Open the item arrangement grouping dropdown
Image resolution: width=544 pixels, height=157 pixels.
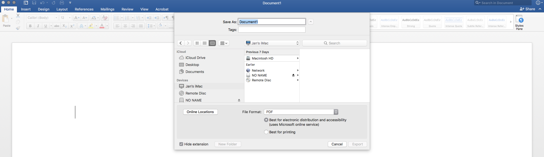224,43
